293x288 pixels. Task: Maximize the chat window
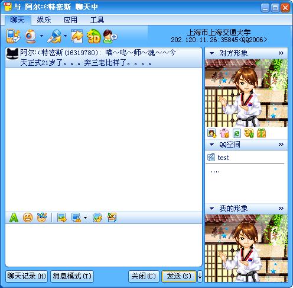275,8
